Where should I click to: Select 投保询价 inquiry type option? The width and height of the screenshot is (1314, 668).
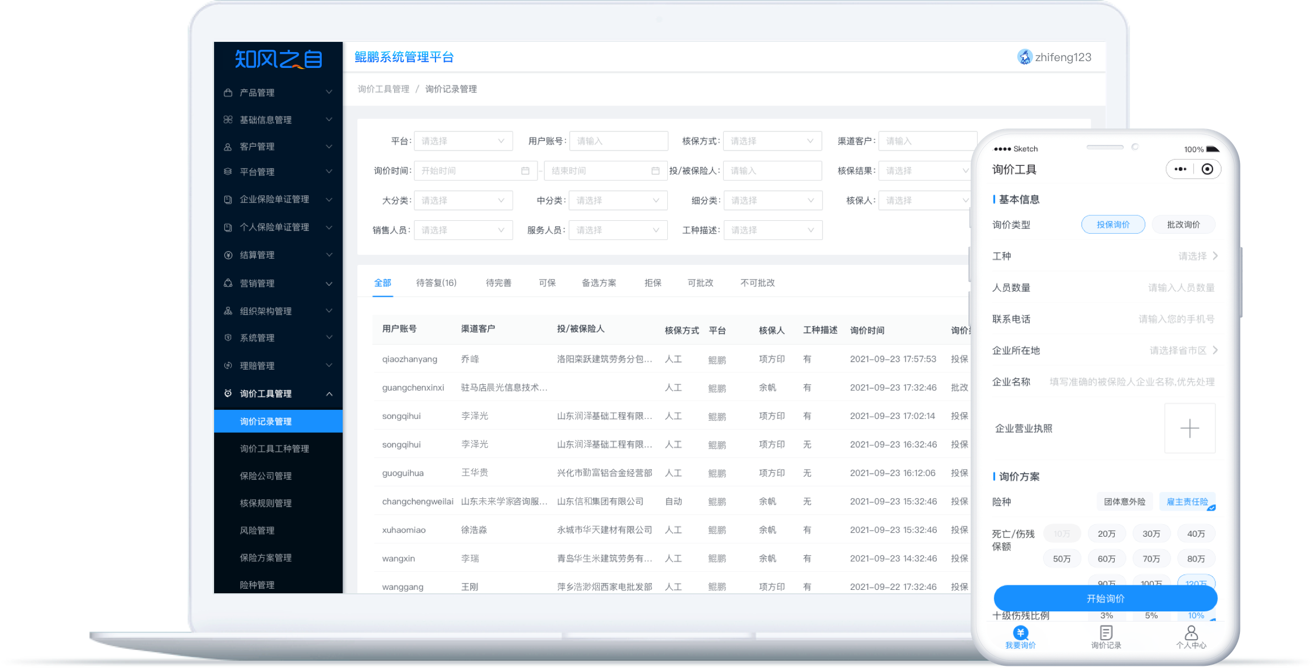[x=1112, y=225]
